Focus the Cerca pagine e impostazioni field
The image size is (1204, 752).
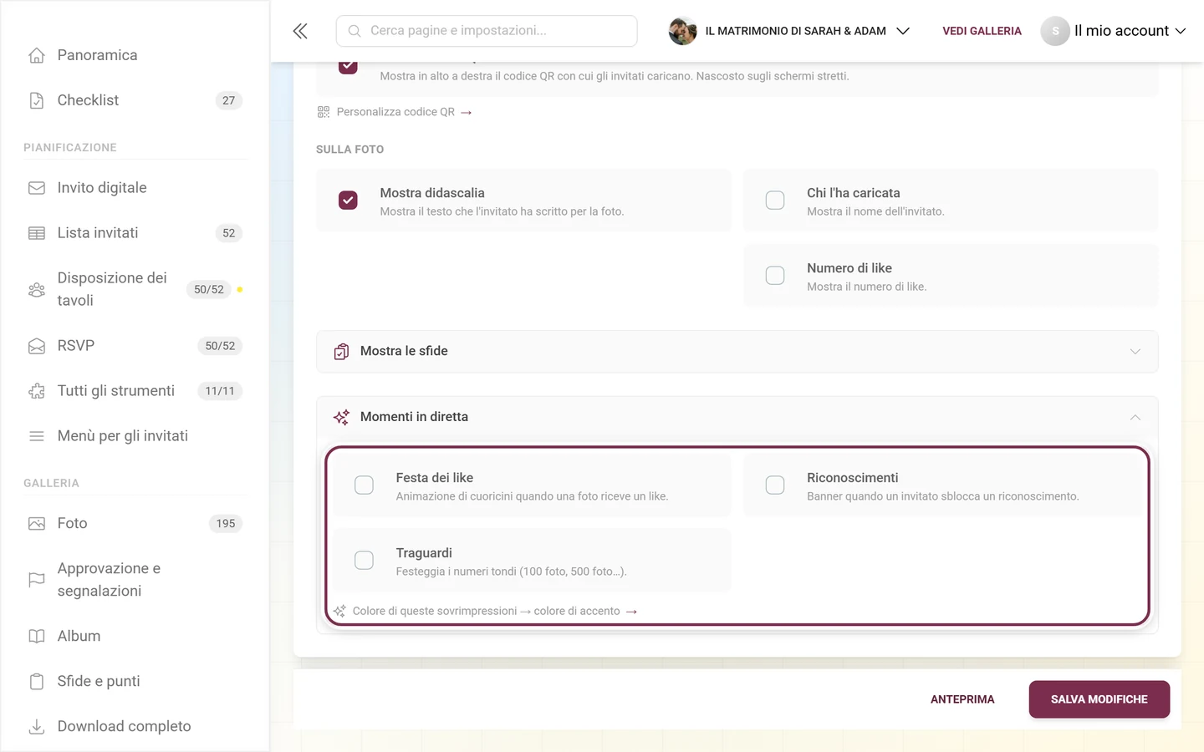487,31
